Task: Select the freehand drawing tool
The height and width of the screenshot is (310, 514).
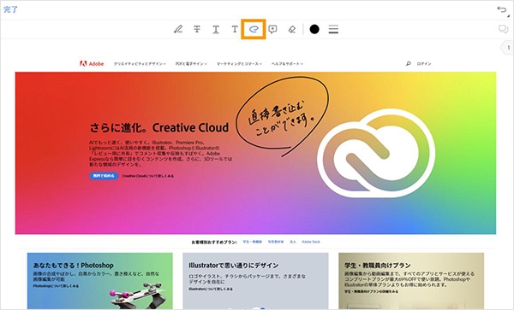Action: click(254, 29)
